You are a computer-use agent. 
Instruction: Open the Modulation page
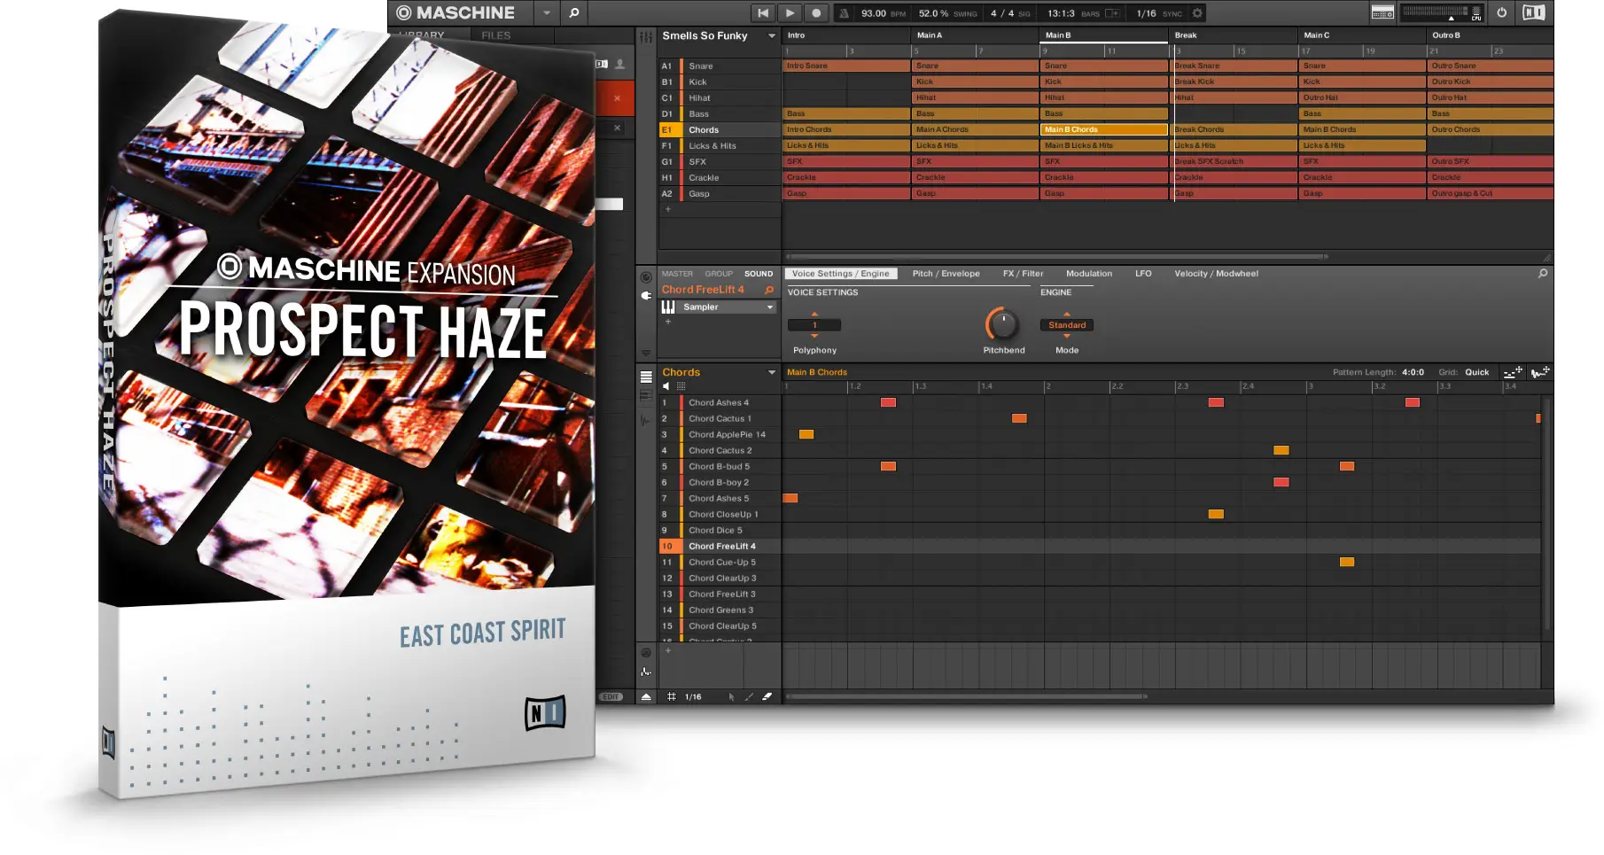coord(1089,274)
